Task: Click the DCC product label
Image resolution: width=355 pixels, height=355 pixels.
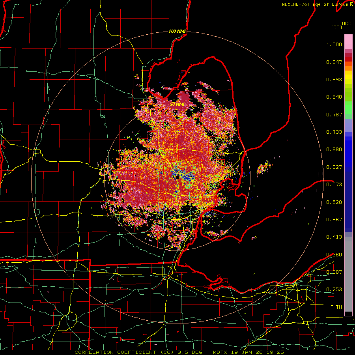Action: coord(346,24)
